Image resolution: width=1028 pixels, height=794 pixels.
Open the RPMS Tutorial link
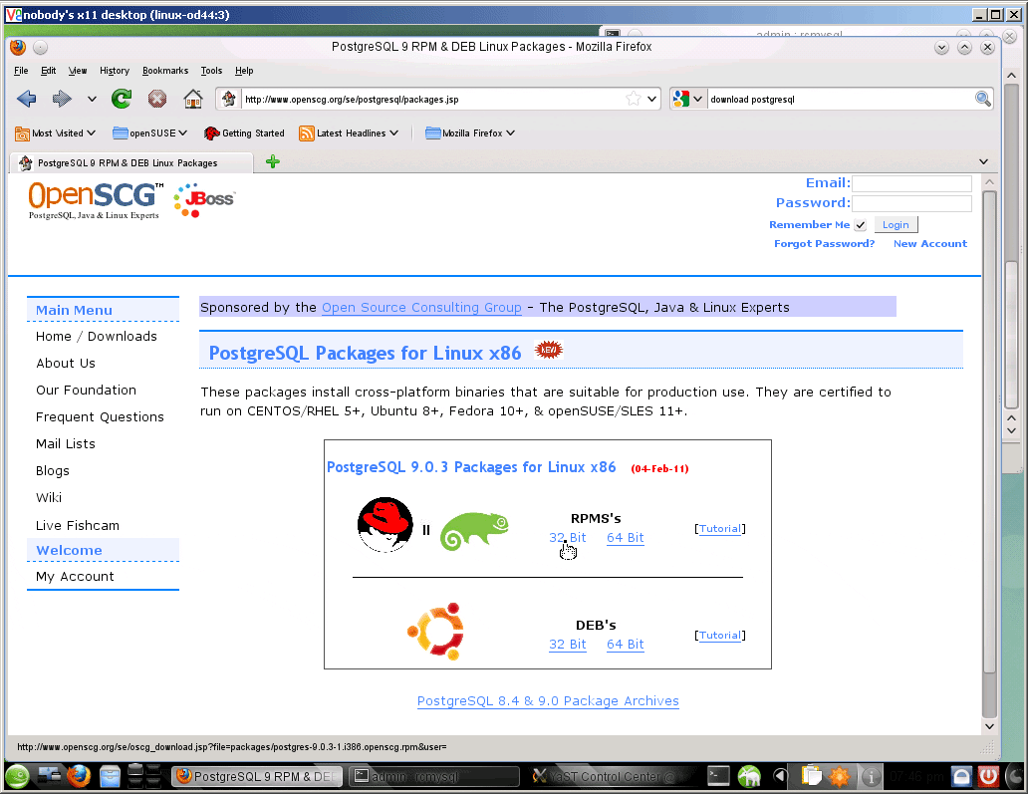click(x=720, y=528)
